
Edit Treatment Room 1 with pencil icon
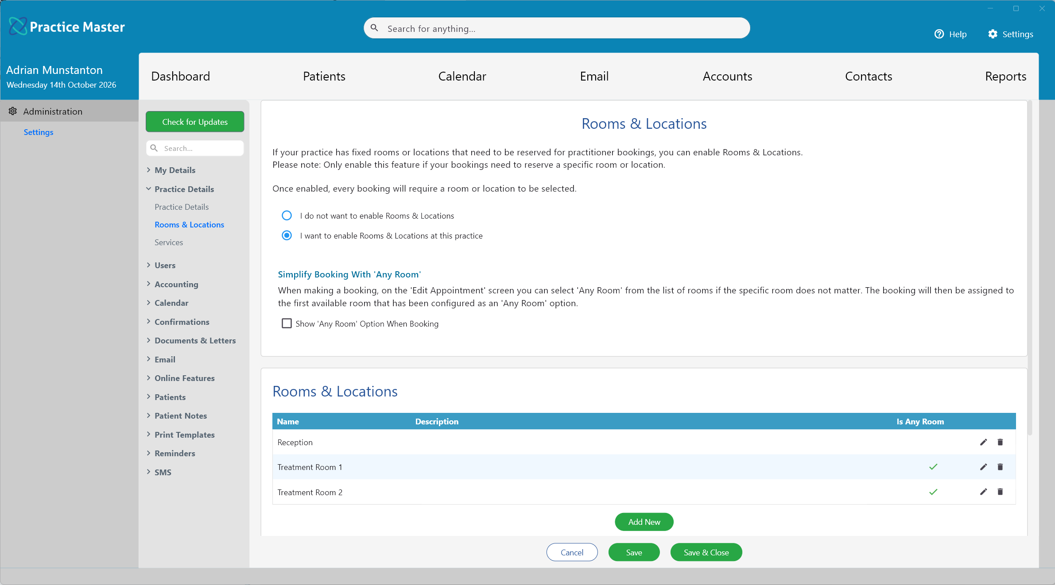tap(983, 467)
